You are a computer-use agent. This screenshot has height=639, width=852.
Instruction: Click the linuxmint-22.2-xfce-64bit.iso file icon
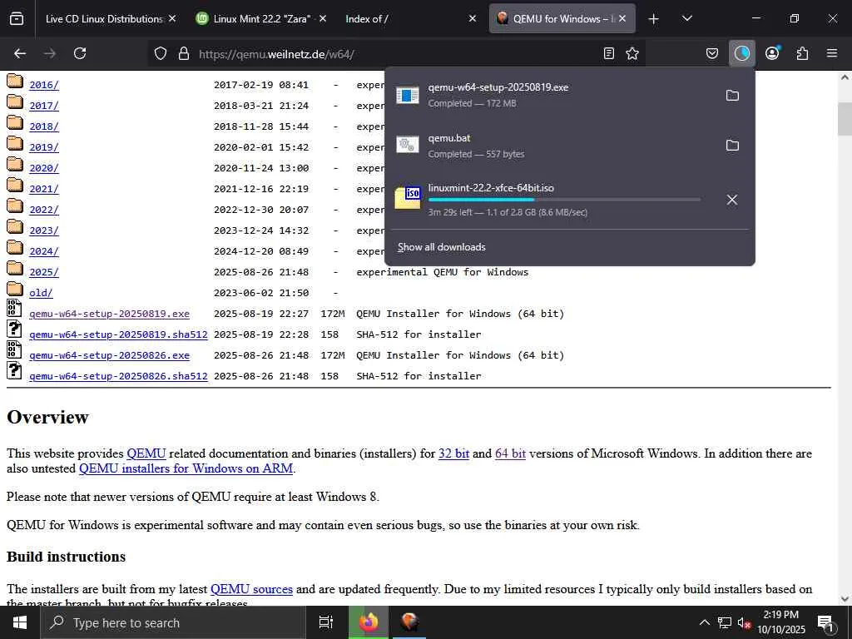tap(408, 198)
